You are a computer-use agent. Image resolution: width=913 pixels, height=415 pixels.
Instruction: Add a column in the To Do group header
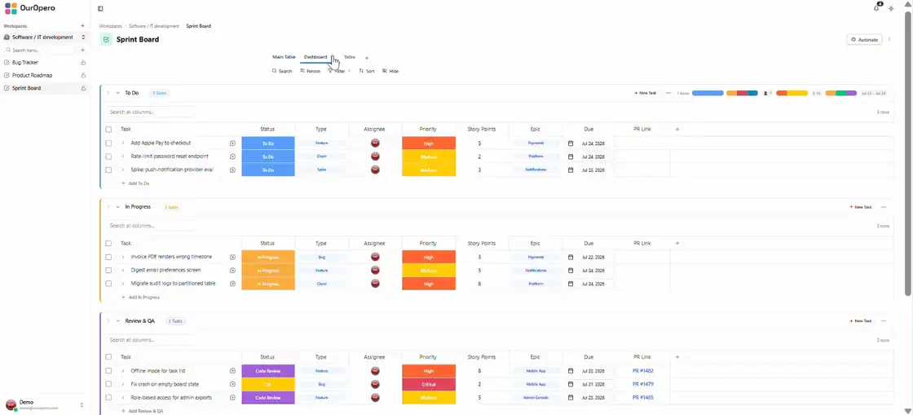tap(677, 129)
